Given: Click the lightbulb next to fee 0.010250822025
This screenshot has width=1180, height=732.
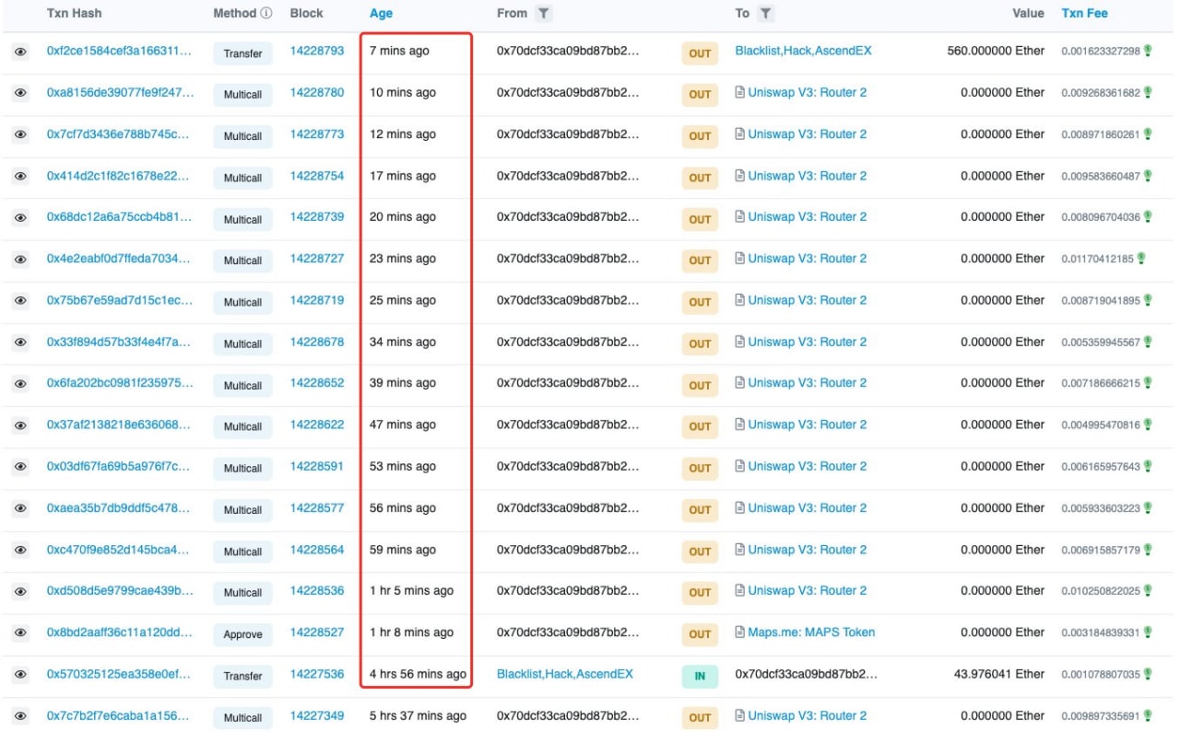Looking at the screenshot, I should pyautogui.click(x=1148, y=591).
